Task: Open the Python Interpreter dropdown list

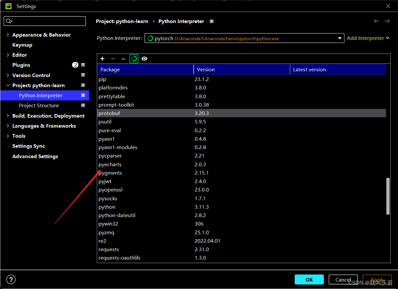Action: point(340,38)
